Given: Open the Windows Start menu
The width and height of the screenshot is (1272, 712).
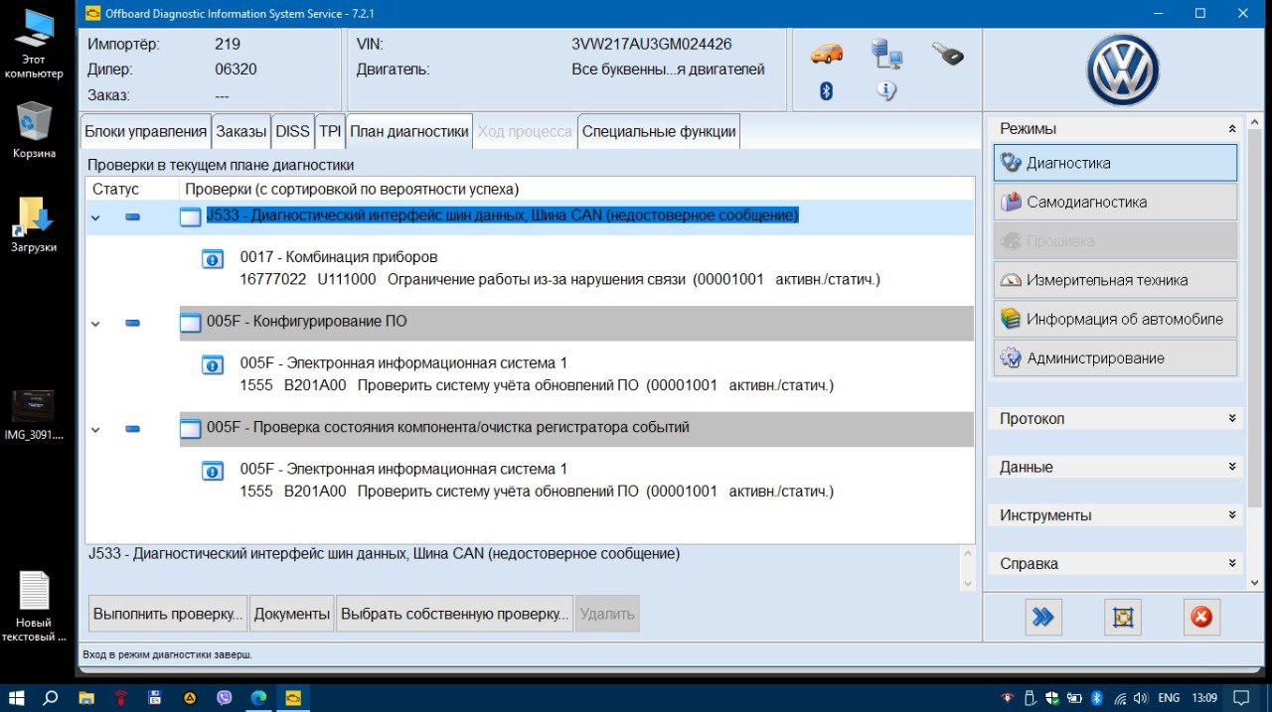Looking at the screenshot, I should [x=17, y=698].
